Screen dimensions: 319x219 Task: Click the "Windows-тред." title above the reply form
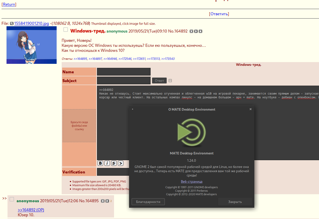tap(249, 65)
